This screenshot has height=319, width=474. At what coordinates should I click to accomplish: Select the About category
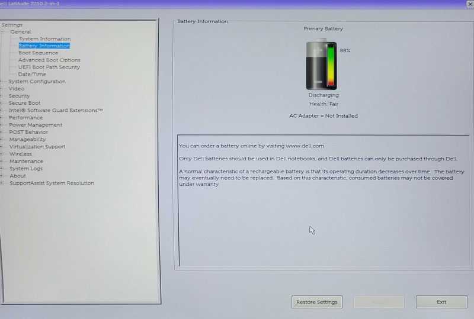pyautogui.click(x=18, y=176)
